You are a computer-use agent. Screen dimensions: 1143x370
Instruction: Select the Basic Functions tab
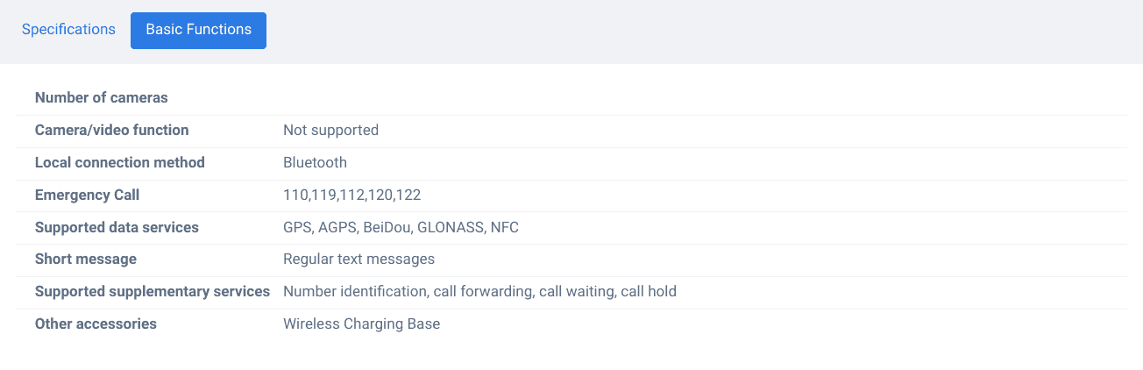point(198,30)
